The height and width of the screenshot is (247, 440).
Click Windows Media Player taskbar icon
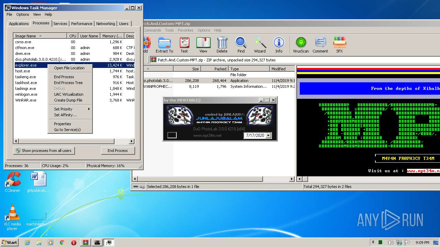tap(51, 243)
